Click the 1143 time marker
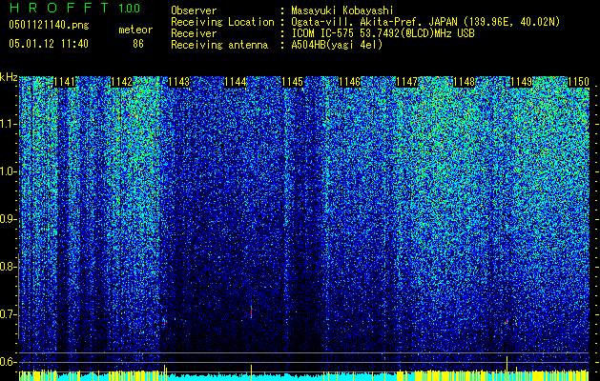Viewport: 600px width, 381px height. click(x=178, y=82)
